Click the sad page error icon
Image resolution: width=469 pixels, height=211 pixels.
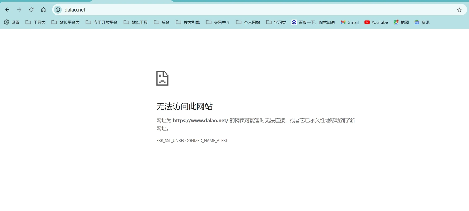(x=162, y=78)
